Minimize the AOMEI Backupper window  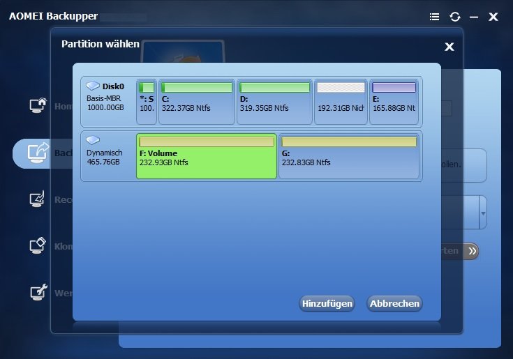[474, 17]
